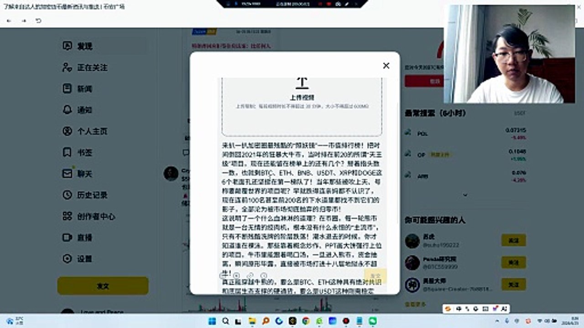Expand the most-searched coin list chevron

click(465, 195)
